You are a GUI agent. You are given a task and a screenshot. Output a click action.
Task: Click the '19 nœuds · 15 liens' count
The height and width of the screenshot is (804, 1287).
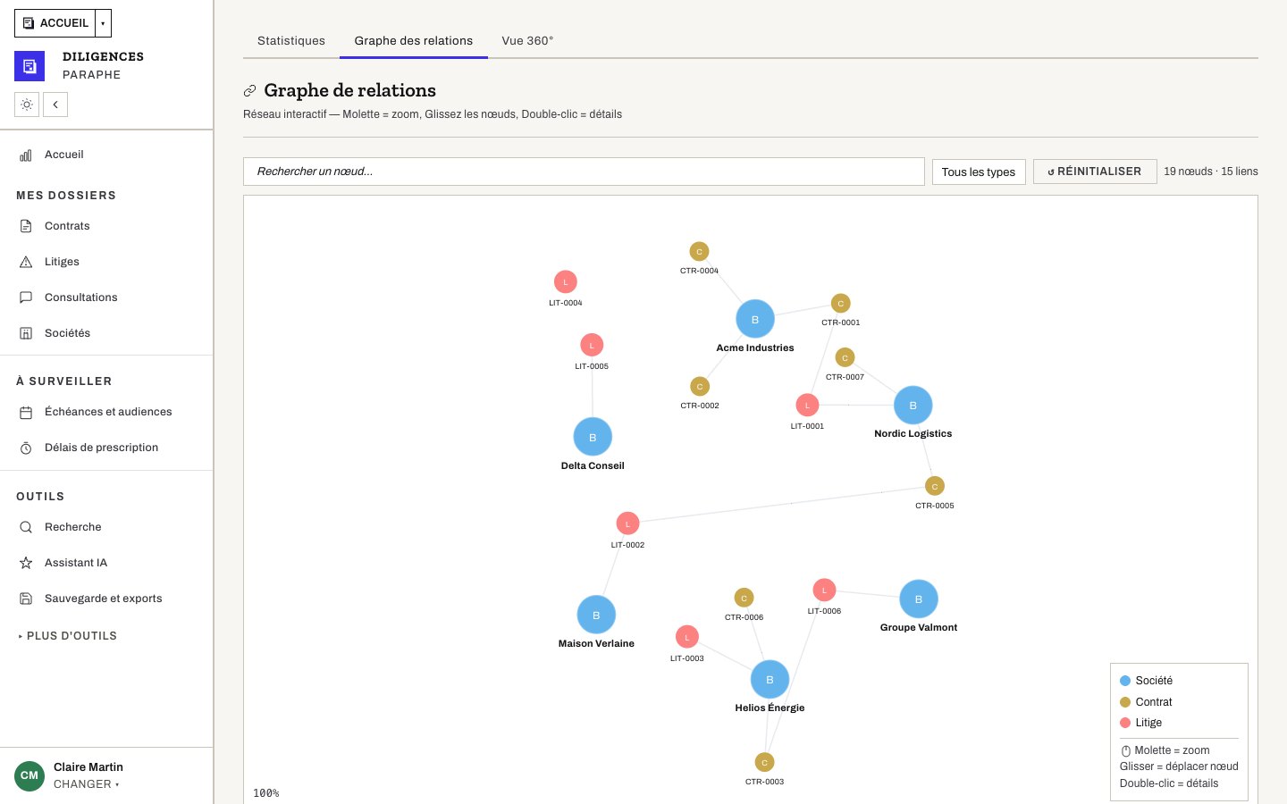click(1210, 172)
